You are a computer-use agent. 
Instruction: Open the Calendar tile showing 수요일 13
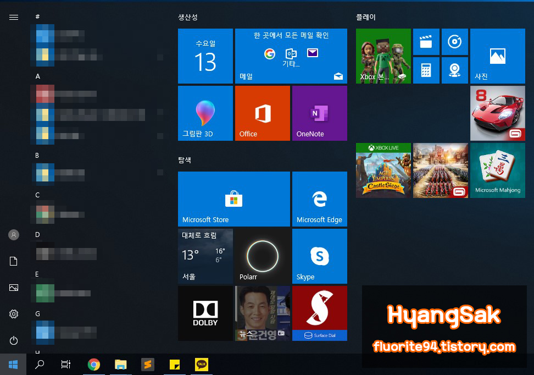(x=205, y=56)
